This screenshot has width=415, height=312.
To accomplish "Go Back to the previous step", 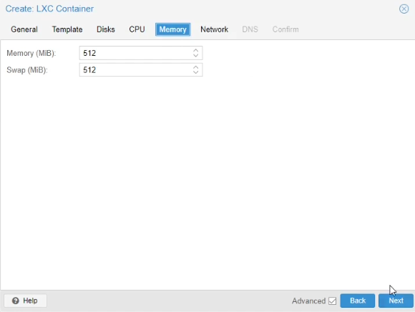I will point(358,301).
